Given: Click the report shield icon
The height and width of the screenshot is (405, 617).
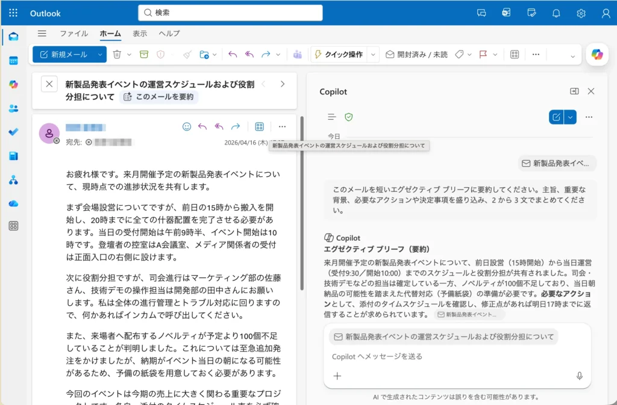Looking at the screenshot, I should [160, 54].
